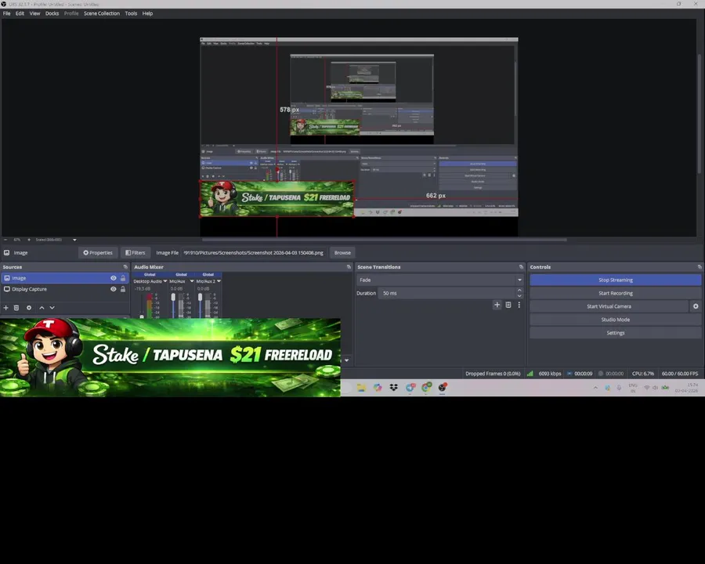The width and height of the screenshot is (705, 564).
Task: Decrease transition Duration with down arrow
Action: pyautogui.click(x=519, y=296)
